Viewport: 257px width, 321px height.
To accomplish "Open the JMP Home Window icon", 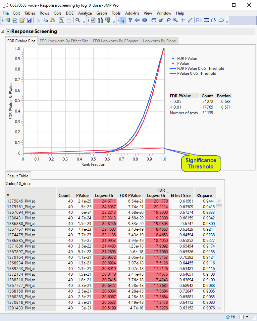I will tap(228, 317).
